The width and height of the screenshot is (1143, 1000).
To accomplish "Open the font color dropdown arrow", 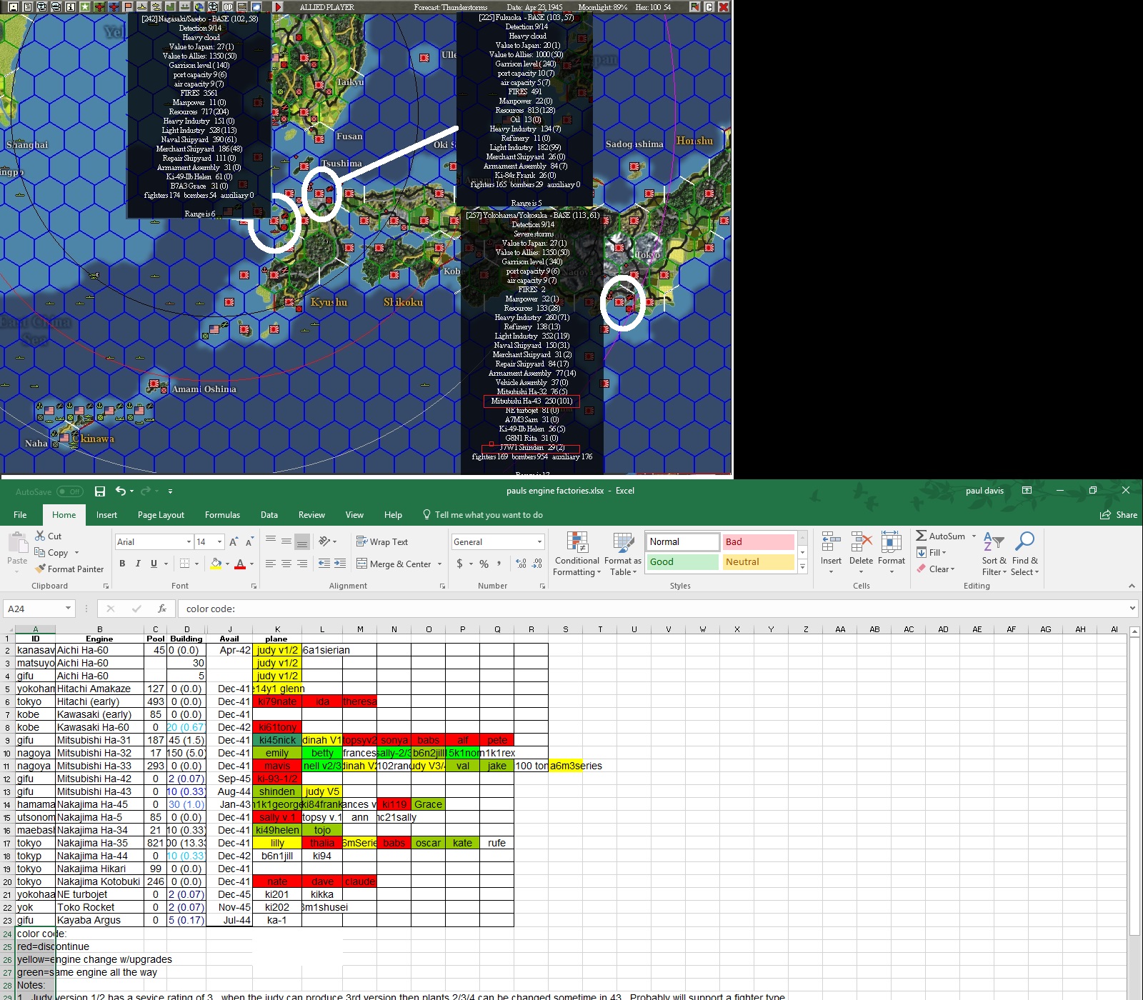I will tap(251, 564).
